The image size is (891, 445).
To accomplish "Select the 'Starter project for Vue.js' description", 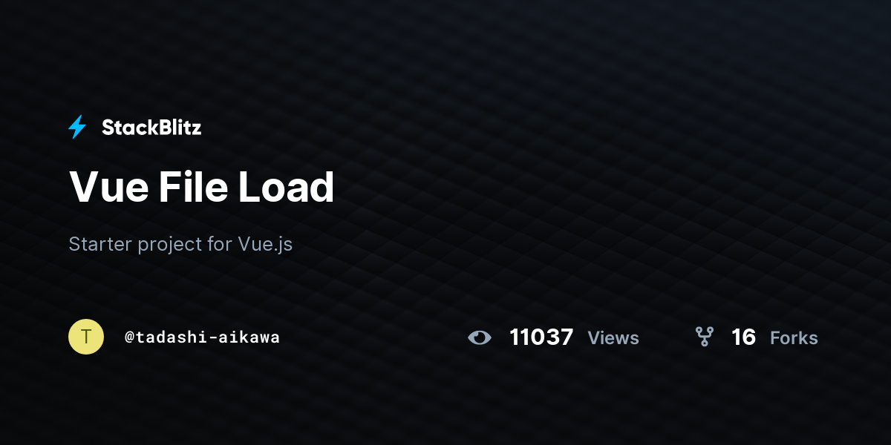I will click(x=180, y=244).
